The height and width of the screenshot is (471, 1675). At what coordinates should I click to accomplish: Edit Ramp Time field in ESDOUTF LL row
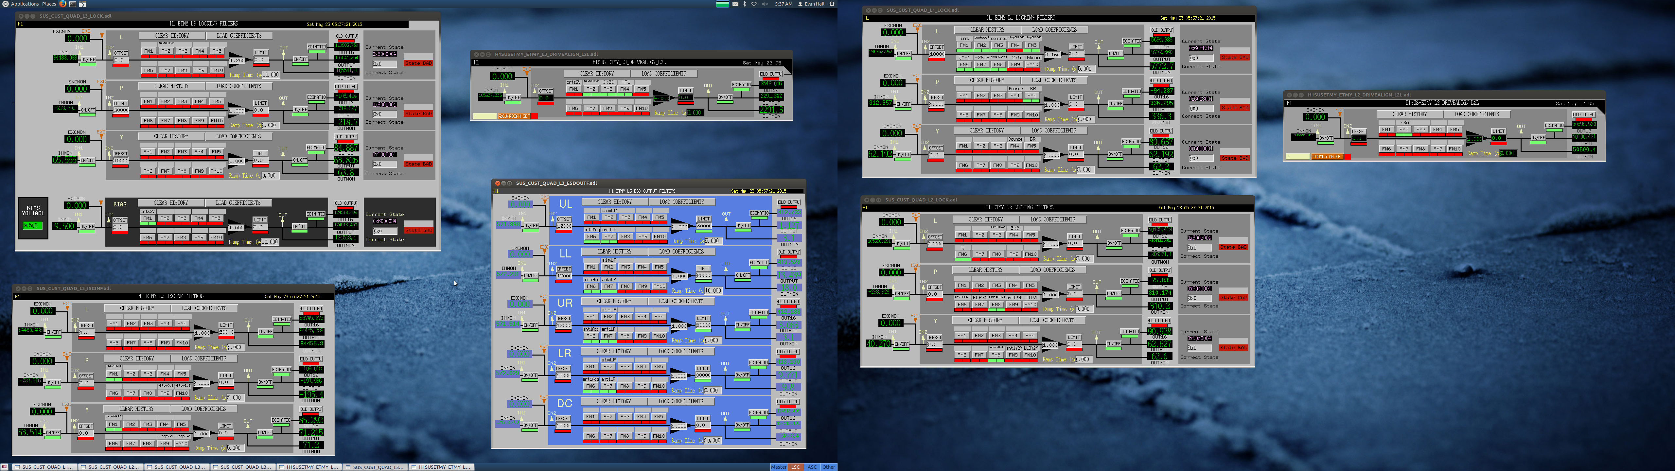tap(713, 291)
